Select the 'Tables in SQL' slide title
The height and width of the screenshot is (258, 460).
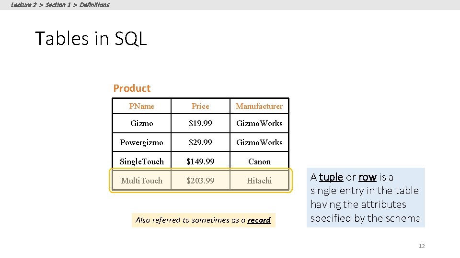(x=91, y=39)
